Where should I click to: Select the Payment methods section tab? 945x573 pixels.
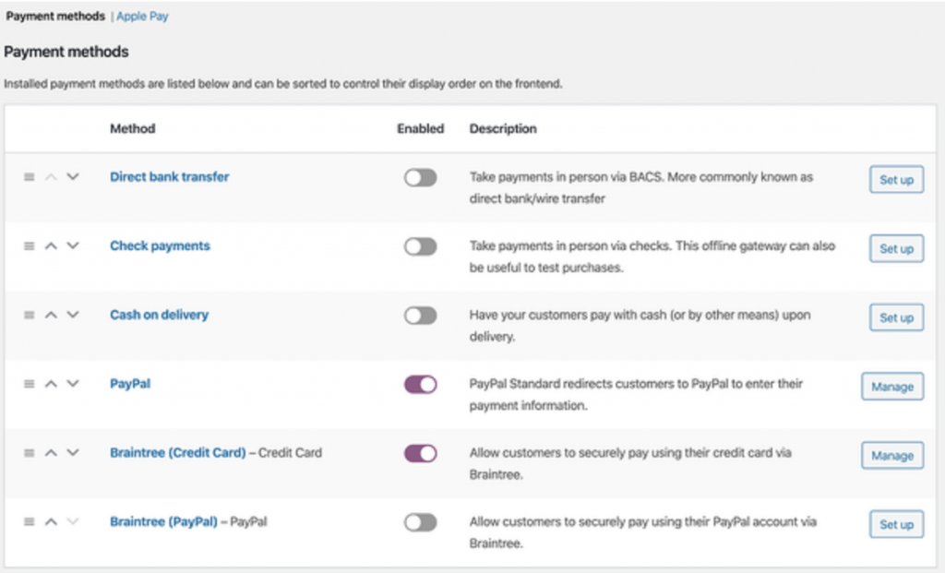(x=55, y=17)
